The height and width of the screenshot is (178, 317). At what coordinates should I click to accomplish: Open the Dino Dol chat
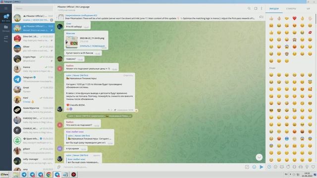click(x=33, y=39)
